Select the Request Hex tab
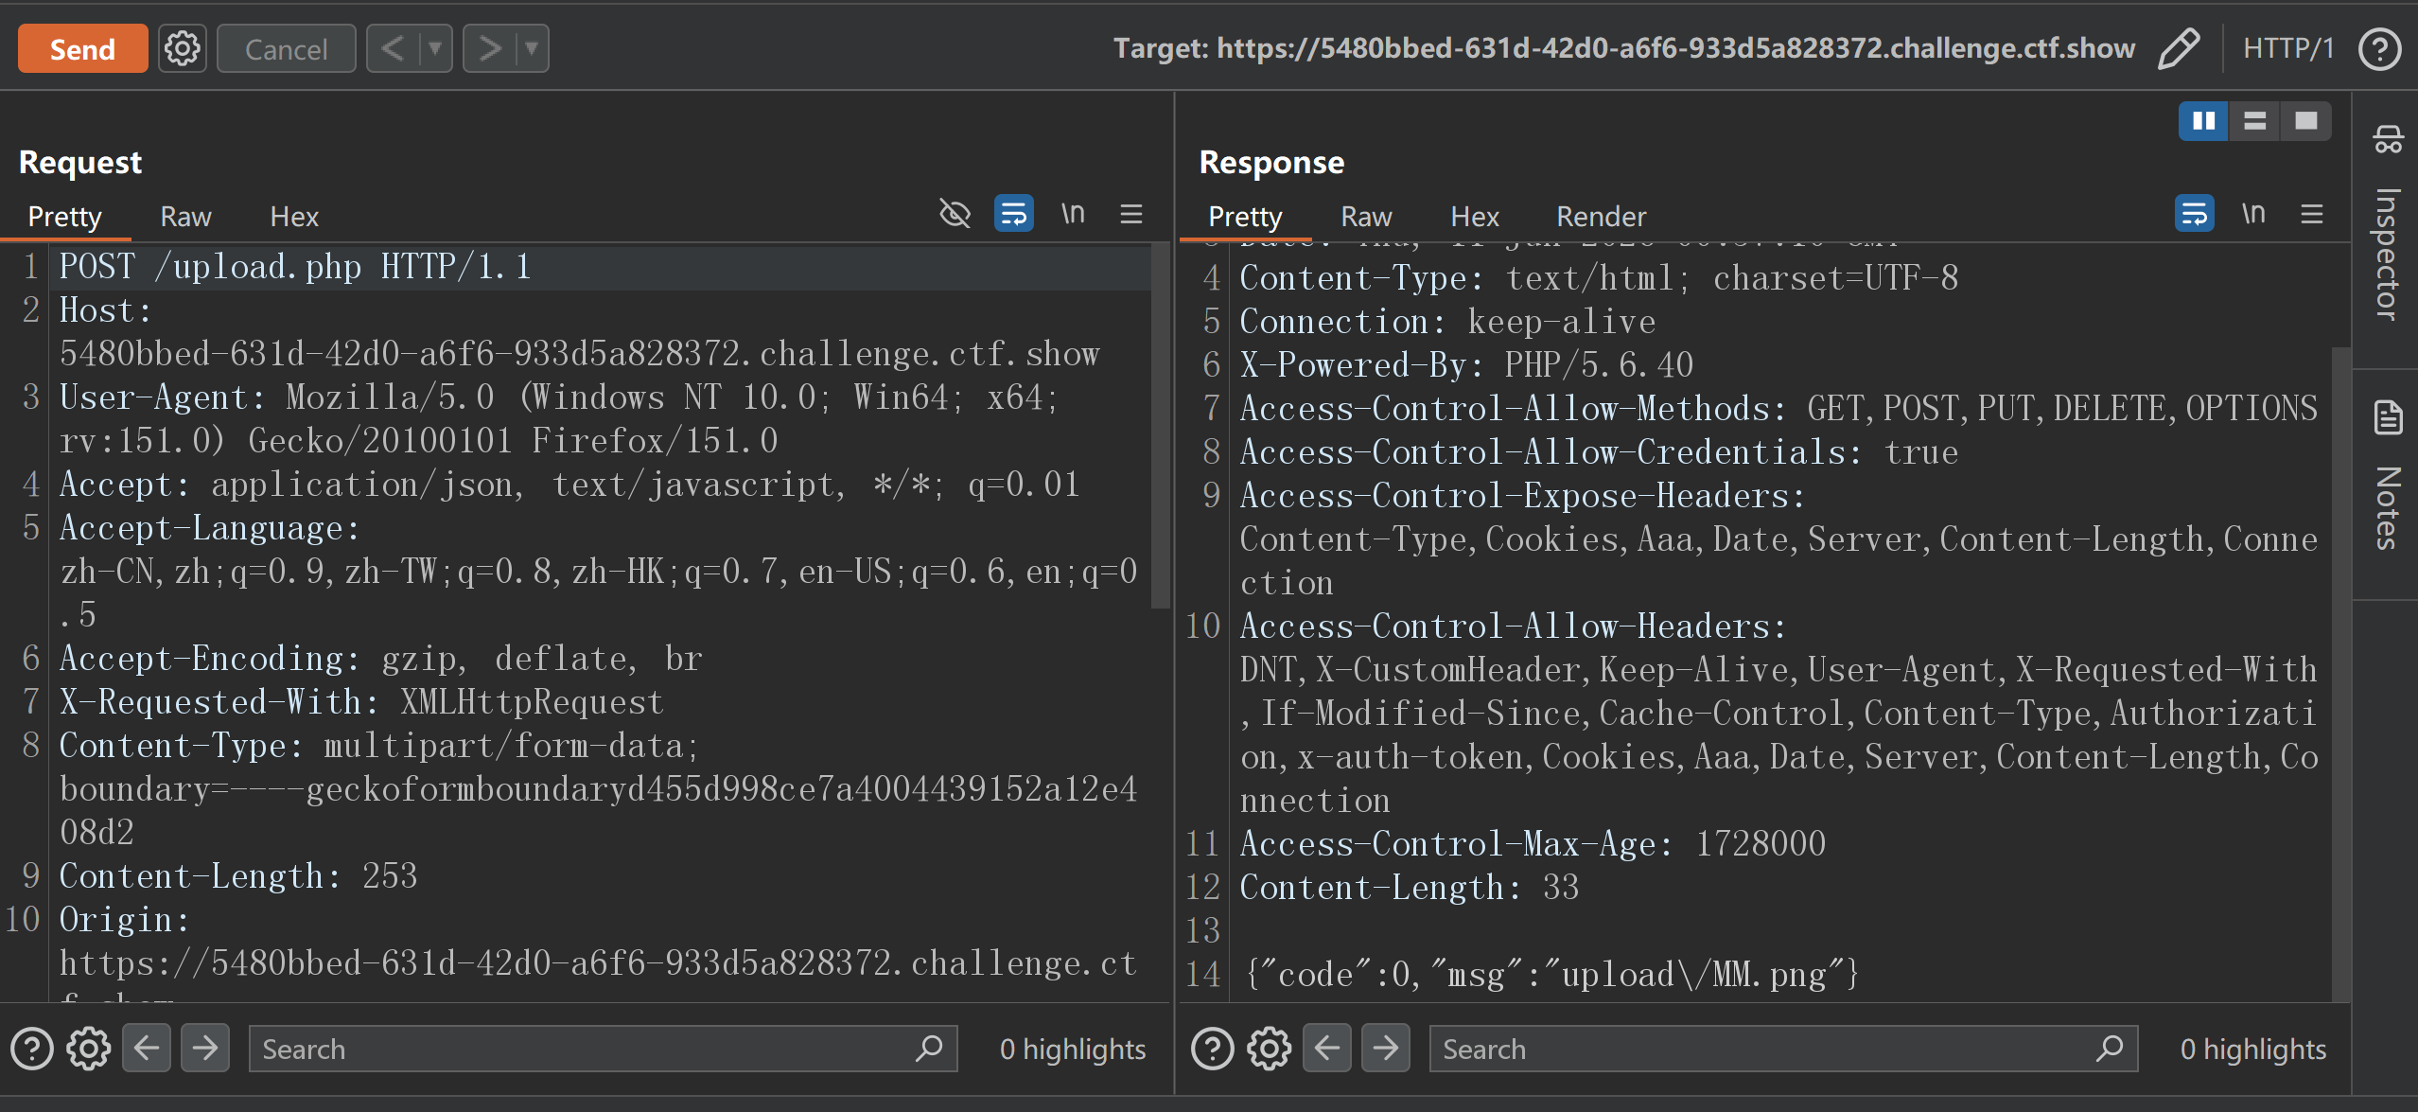The width and height of the screenshot is (2418, 1112). 294,217
